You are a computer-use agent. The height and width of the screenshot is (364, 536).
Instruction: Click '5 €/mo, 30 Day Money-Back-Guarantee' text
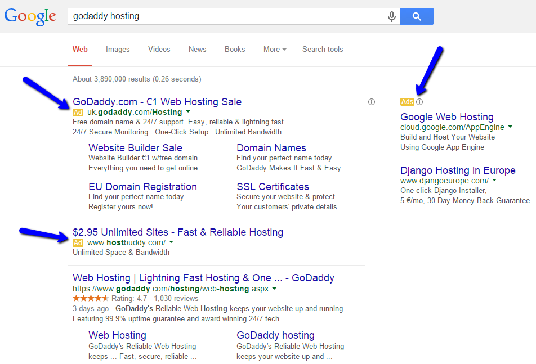click(465, 201)
